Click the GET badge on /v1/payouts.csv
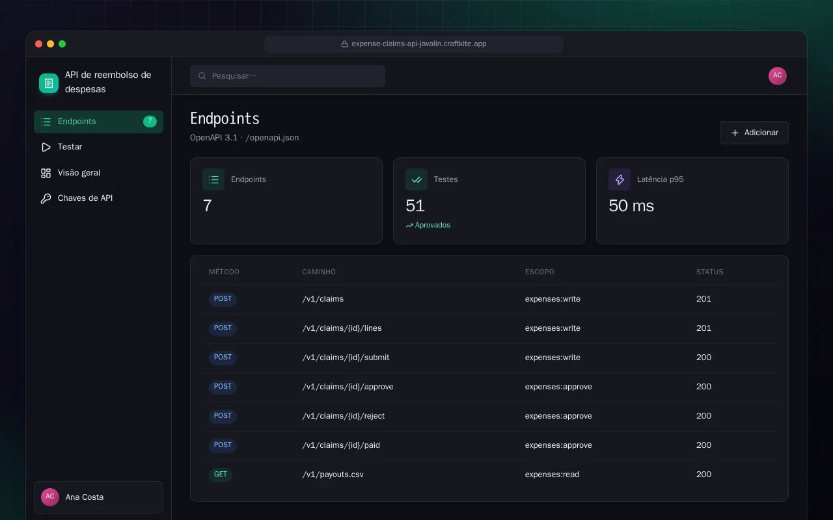833x520 pixels. tap(221, 474)
